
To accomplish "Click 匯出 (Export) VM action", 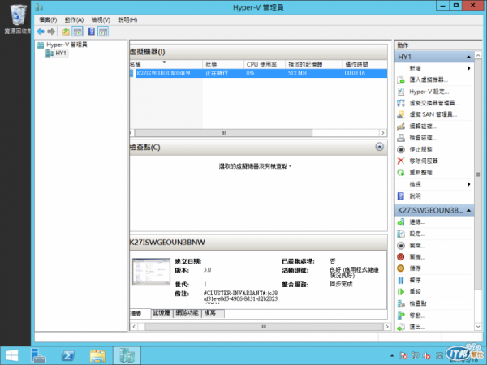I will (417, 327).
